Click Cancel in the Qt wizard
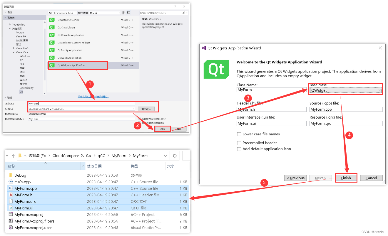Screen dimensions: 388x236 371,178
